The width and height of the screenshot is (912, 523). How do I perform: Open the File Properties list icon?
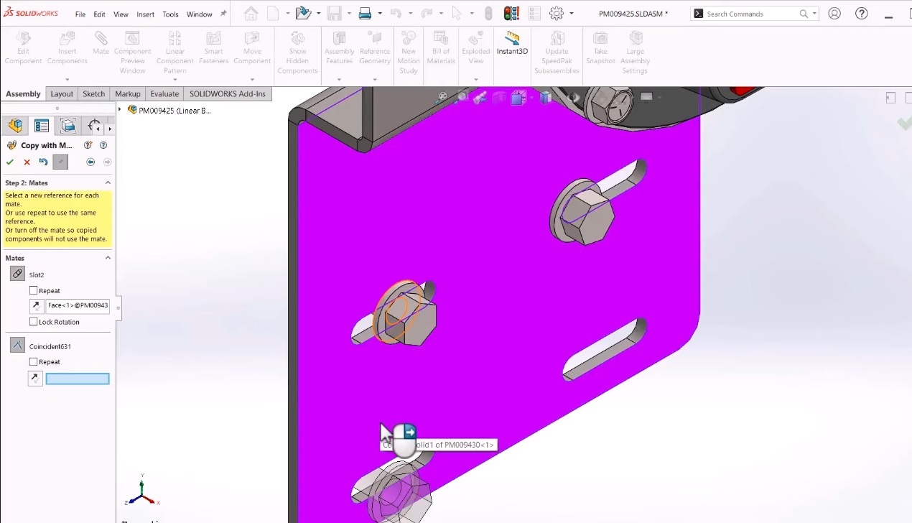(534, 13)
